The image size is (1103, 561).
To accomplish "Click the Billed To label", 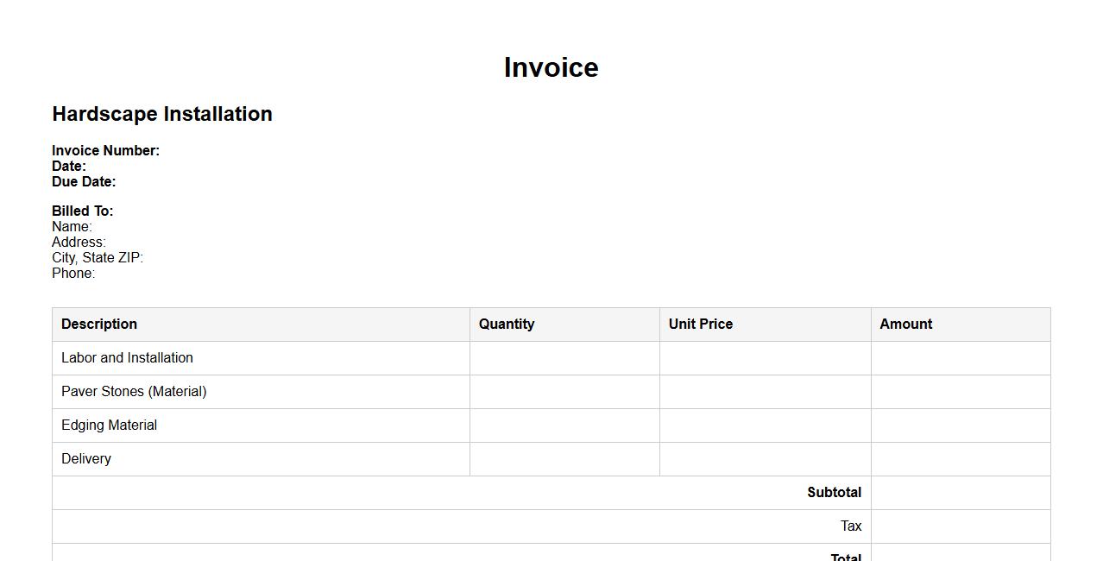I will pyautogui.click(x=82, y=211).
